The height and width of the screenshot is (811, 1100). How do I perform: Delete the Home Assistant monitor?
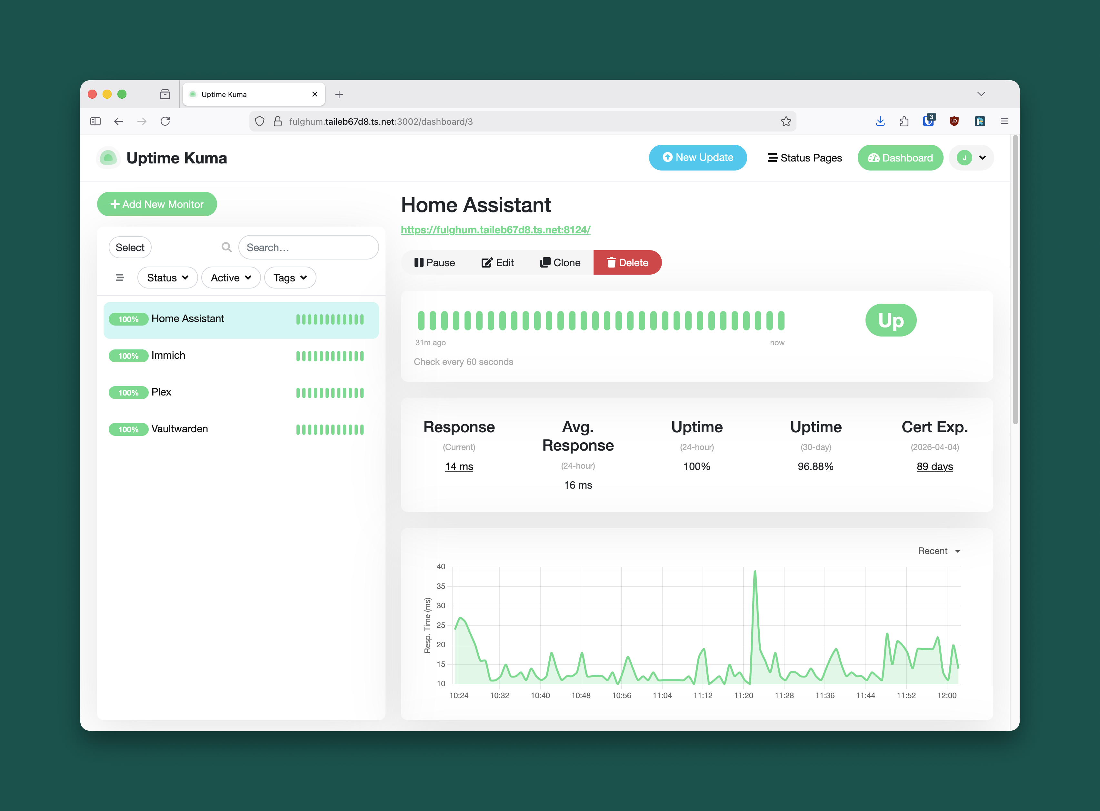click(627, 262)
